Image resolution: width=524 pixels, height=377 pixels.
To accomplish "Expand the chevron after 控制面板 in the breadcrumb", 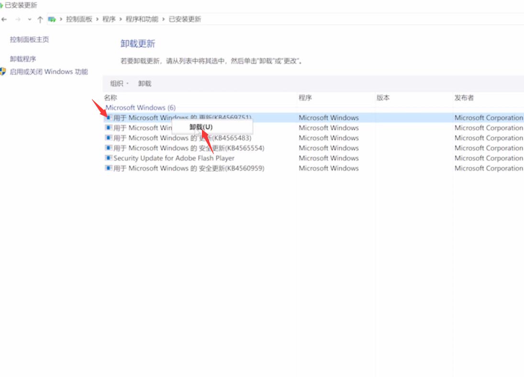I will pos(97,20).
